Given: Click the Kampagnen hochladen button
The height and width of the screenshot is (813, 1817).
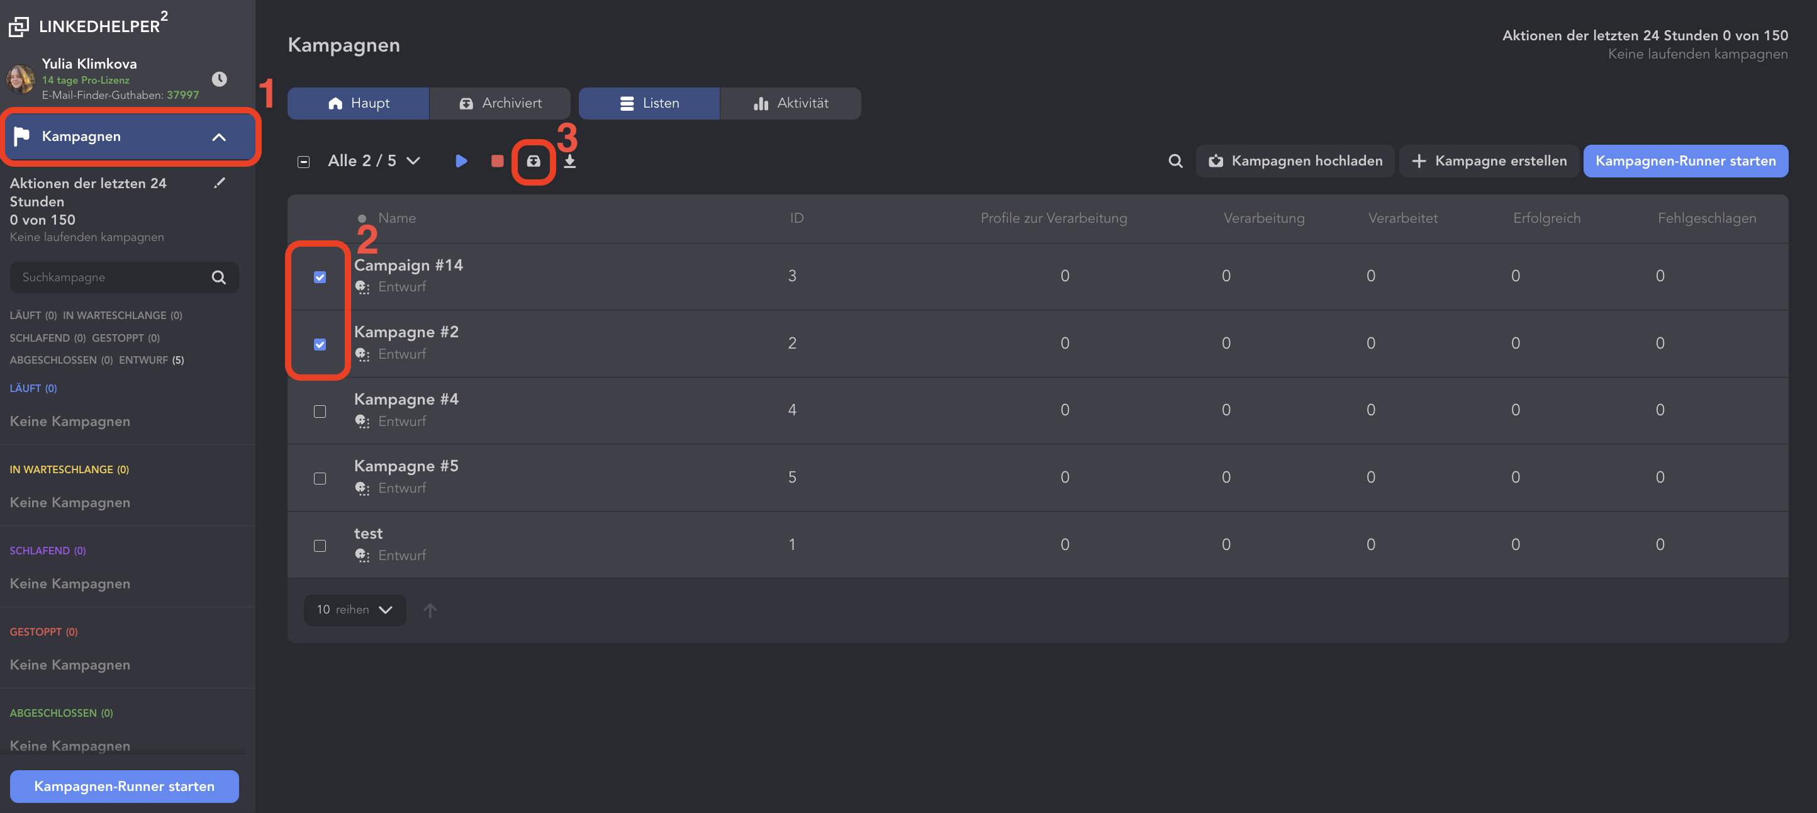Looking at the screenshot, I should [x=1295, y=161].
